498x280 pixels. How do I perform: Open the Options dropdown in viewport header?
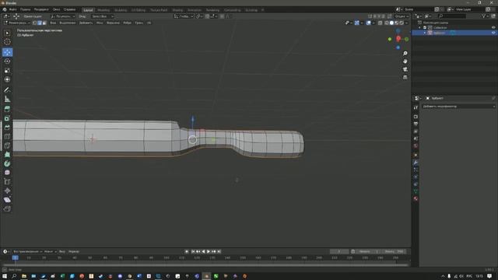pos(402,16)
